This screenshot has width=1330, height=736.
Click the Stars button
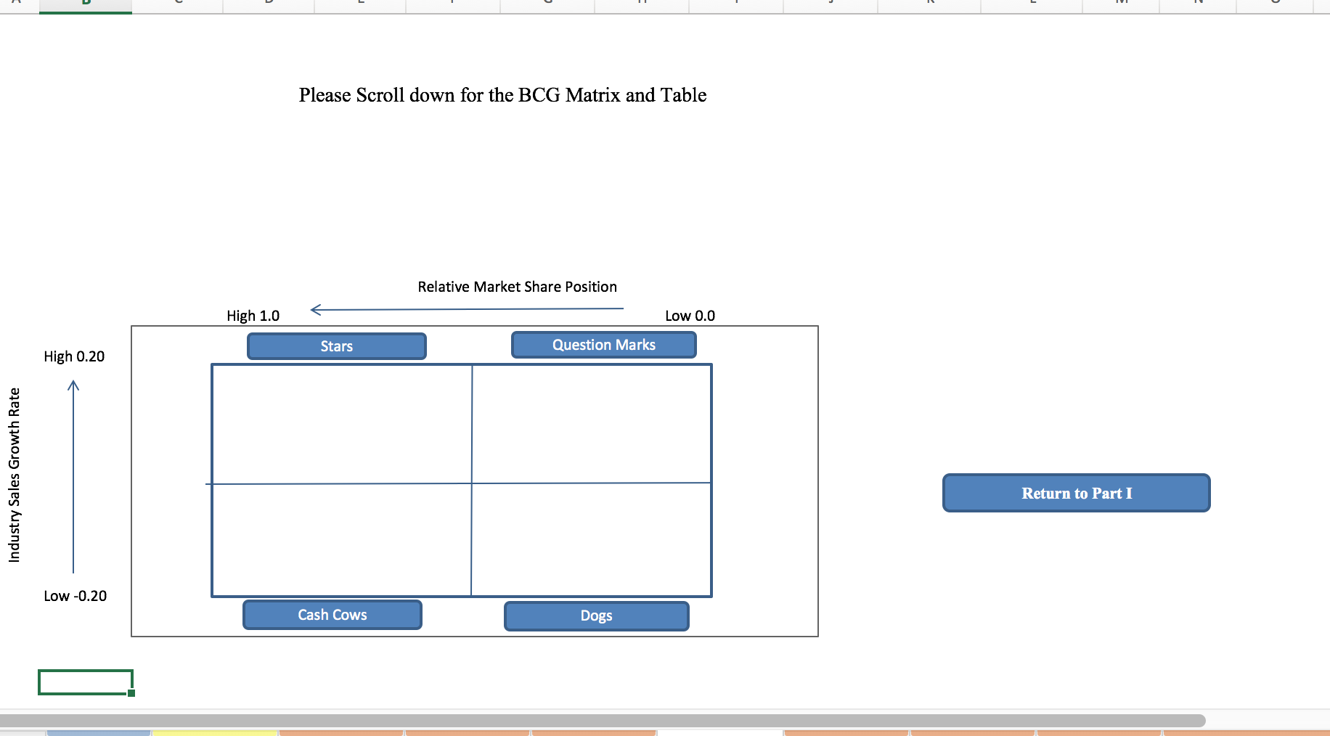pos(337,346)
